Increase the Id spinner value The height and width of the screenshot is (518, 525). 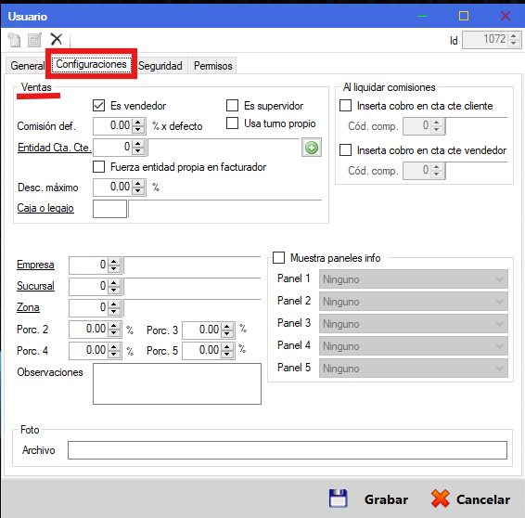[x=513, y=35]
